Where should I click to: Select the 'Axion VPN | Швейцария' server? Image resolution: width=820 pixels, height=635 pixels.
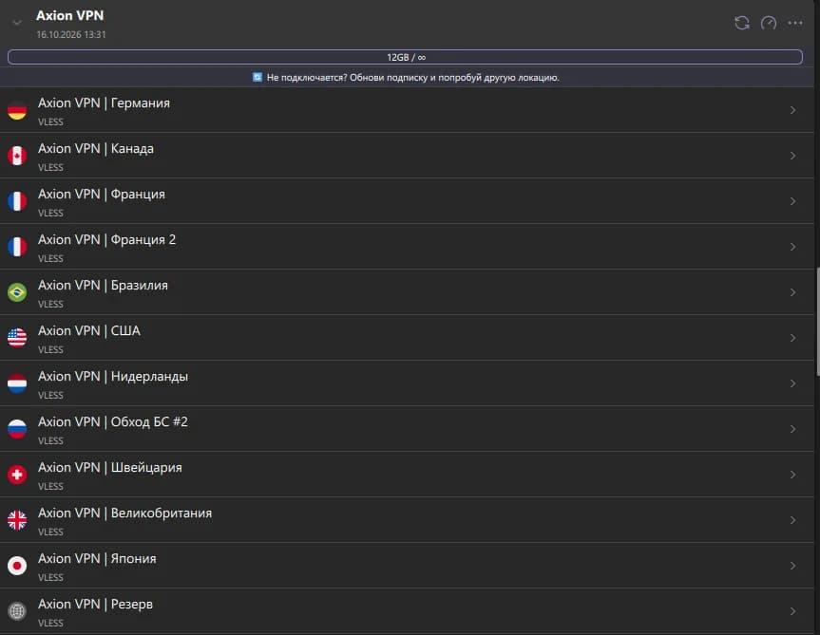(x=407, y=475)
